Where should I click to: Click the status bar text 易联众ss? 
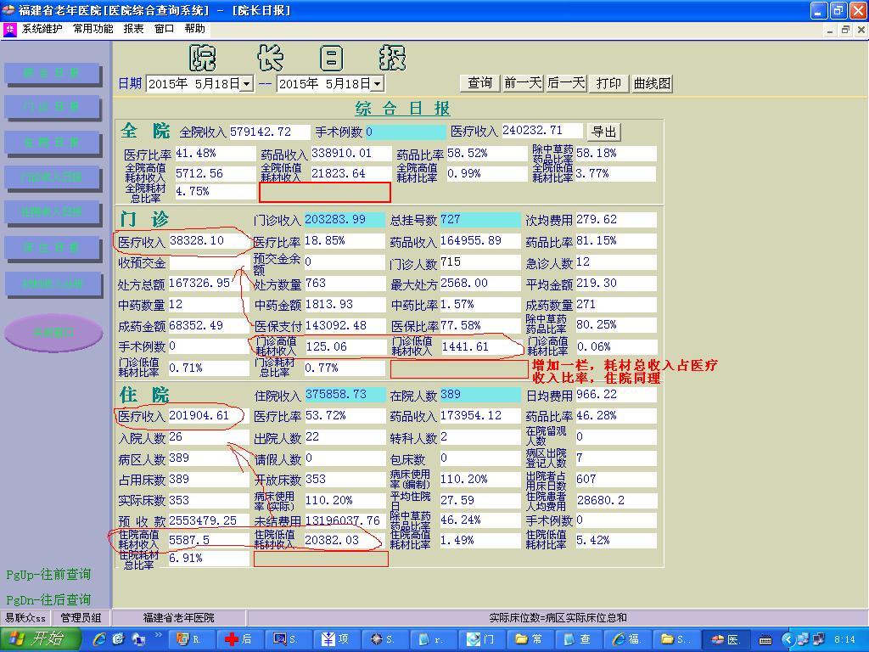(25, 618)
